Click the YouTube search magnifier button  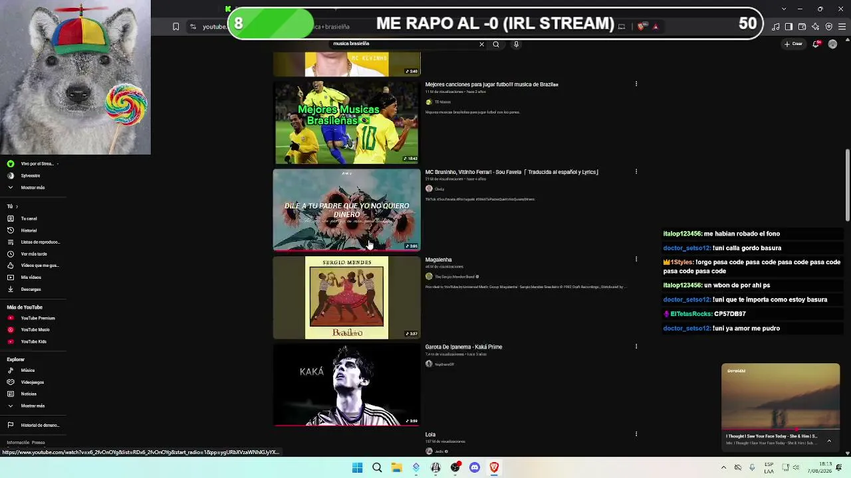coord(496,44)
